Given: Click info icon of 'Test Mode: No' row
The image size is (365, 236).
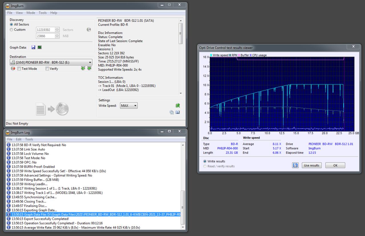Looking at the screenshot, I should pos(9,158).
